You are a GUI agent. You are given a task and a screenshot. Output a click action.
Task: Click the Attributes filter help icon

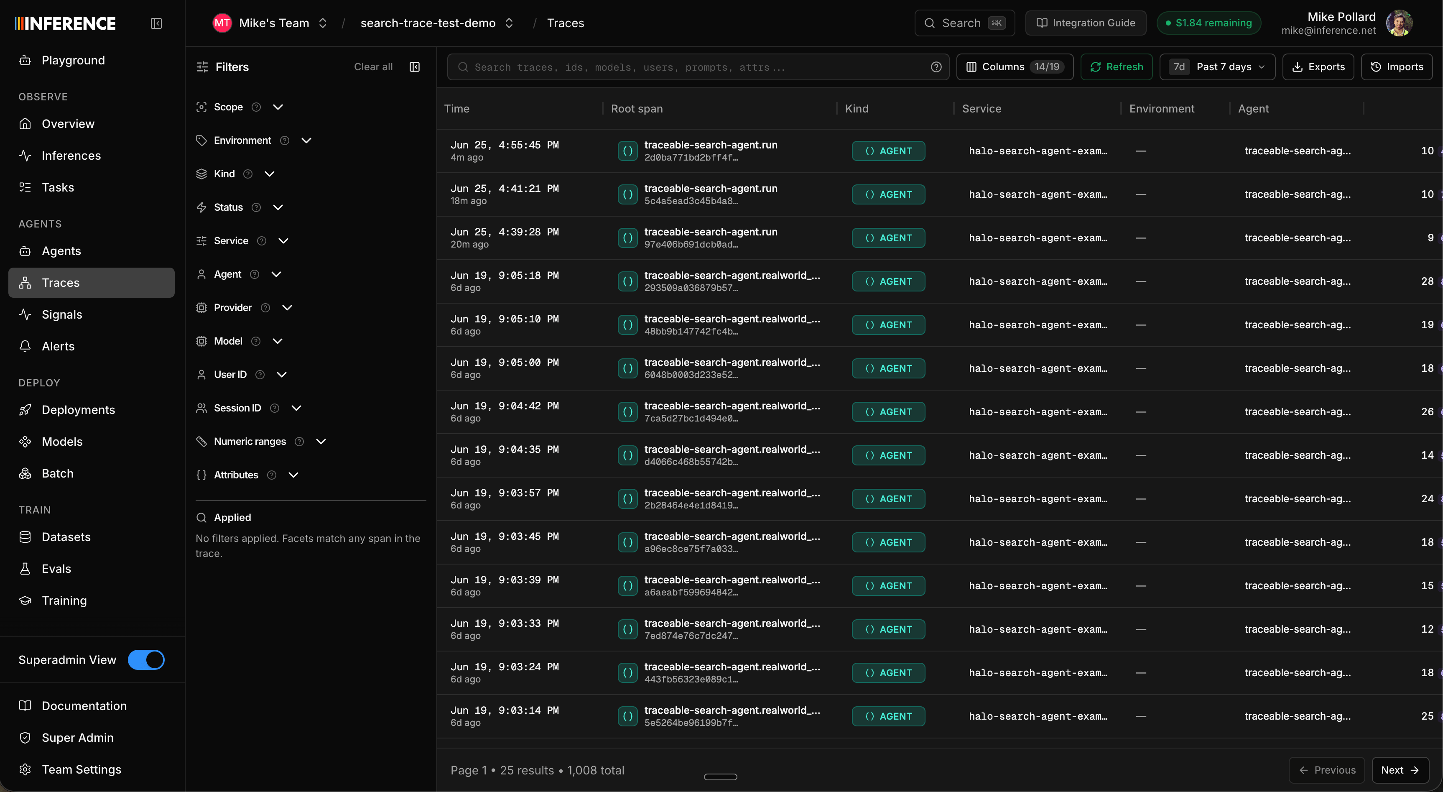(x=272, y=475)
